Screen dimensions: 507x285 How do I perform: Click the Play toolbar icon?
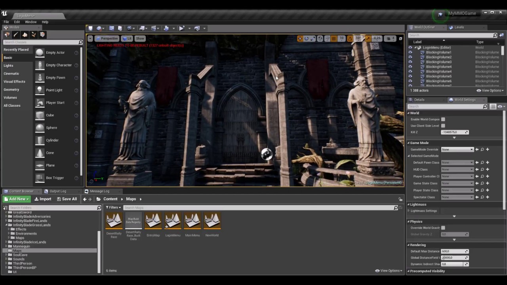pyautogui.click(x=181, y=28)
